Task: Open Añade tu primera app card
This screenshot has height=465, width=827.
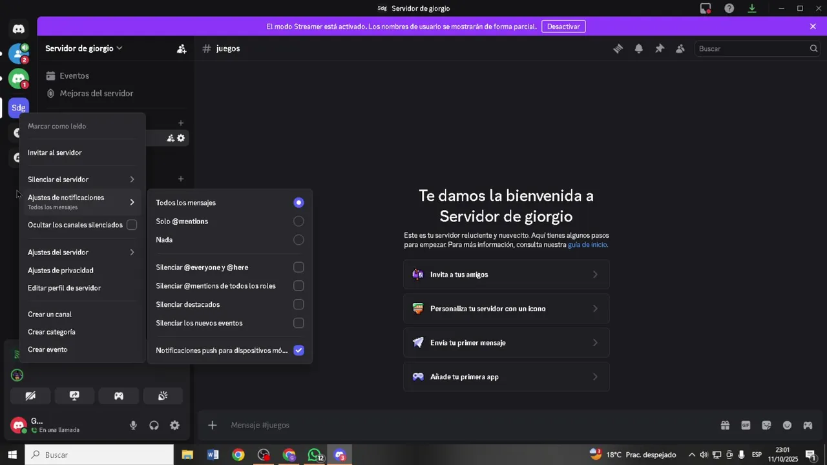Action: [507, 377]
